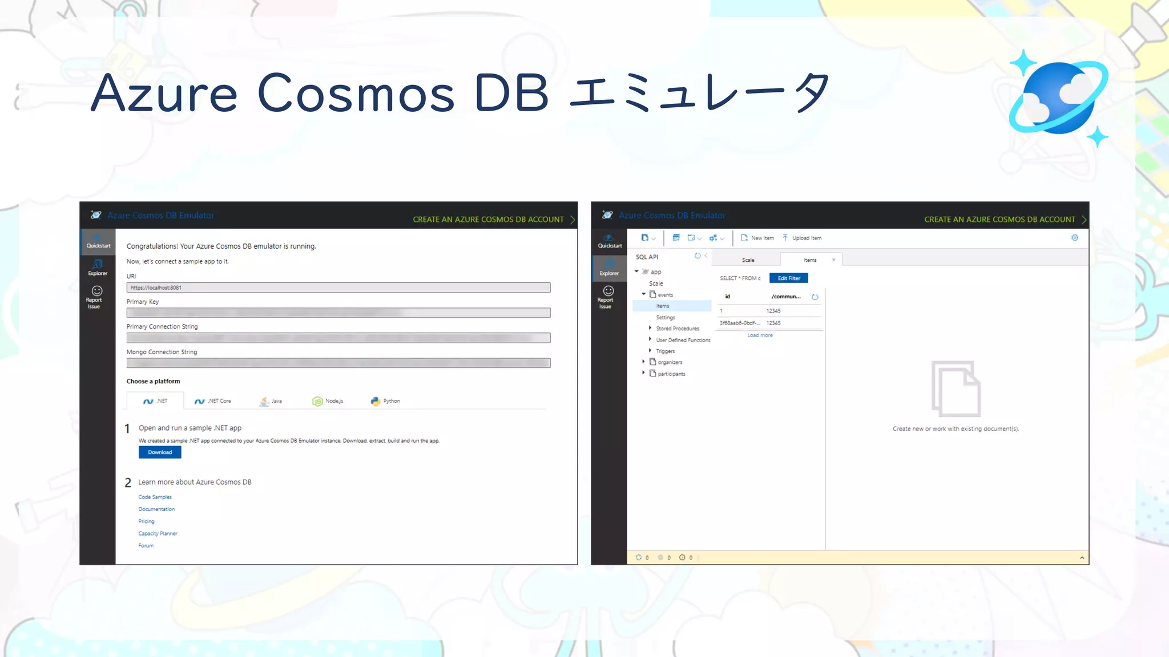This screenshot has height=657, width=1169.
Task: Click the in-progress notifications icon in status bar
Action: coord(639,558)
